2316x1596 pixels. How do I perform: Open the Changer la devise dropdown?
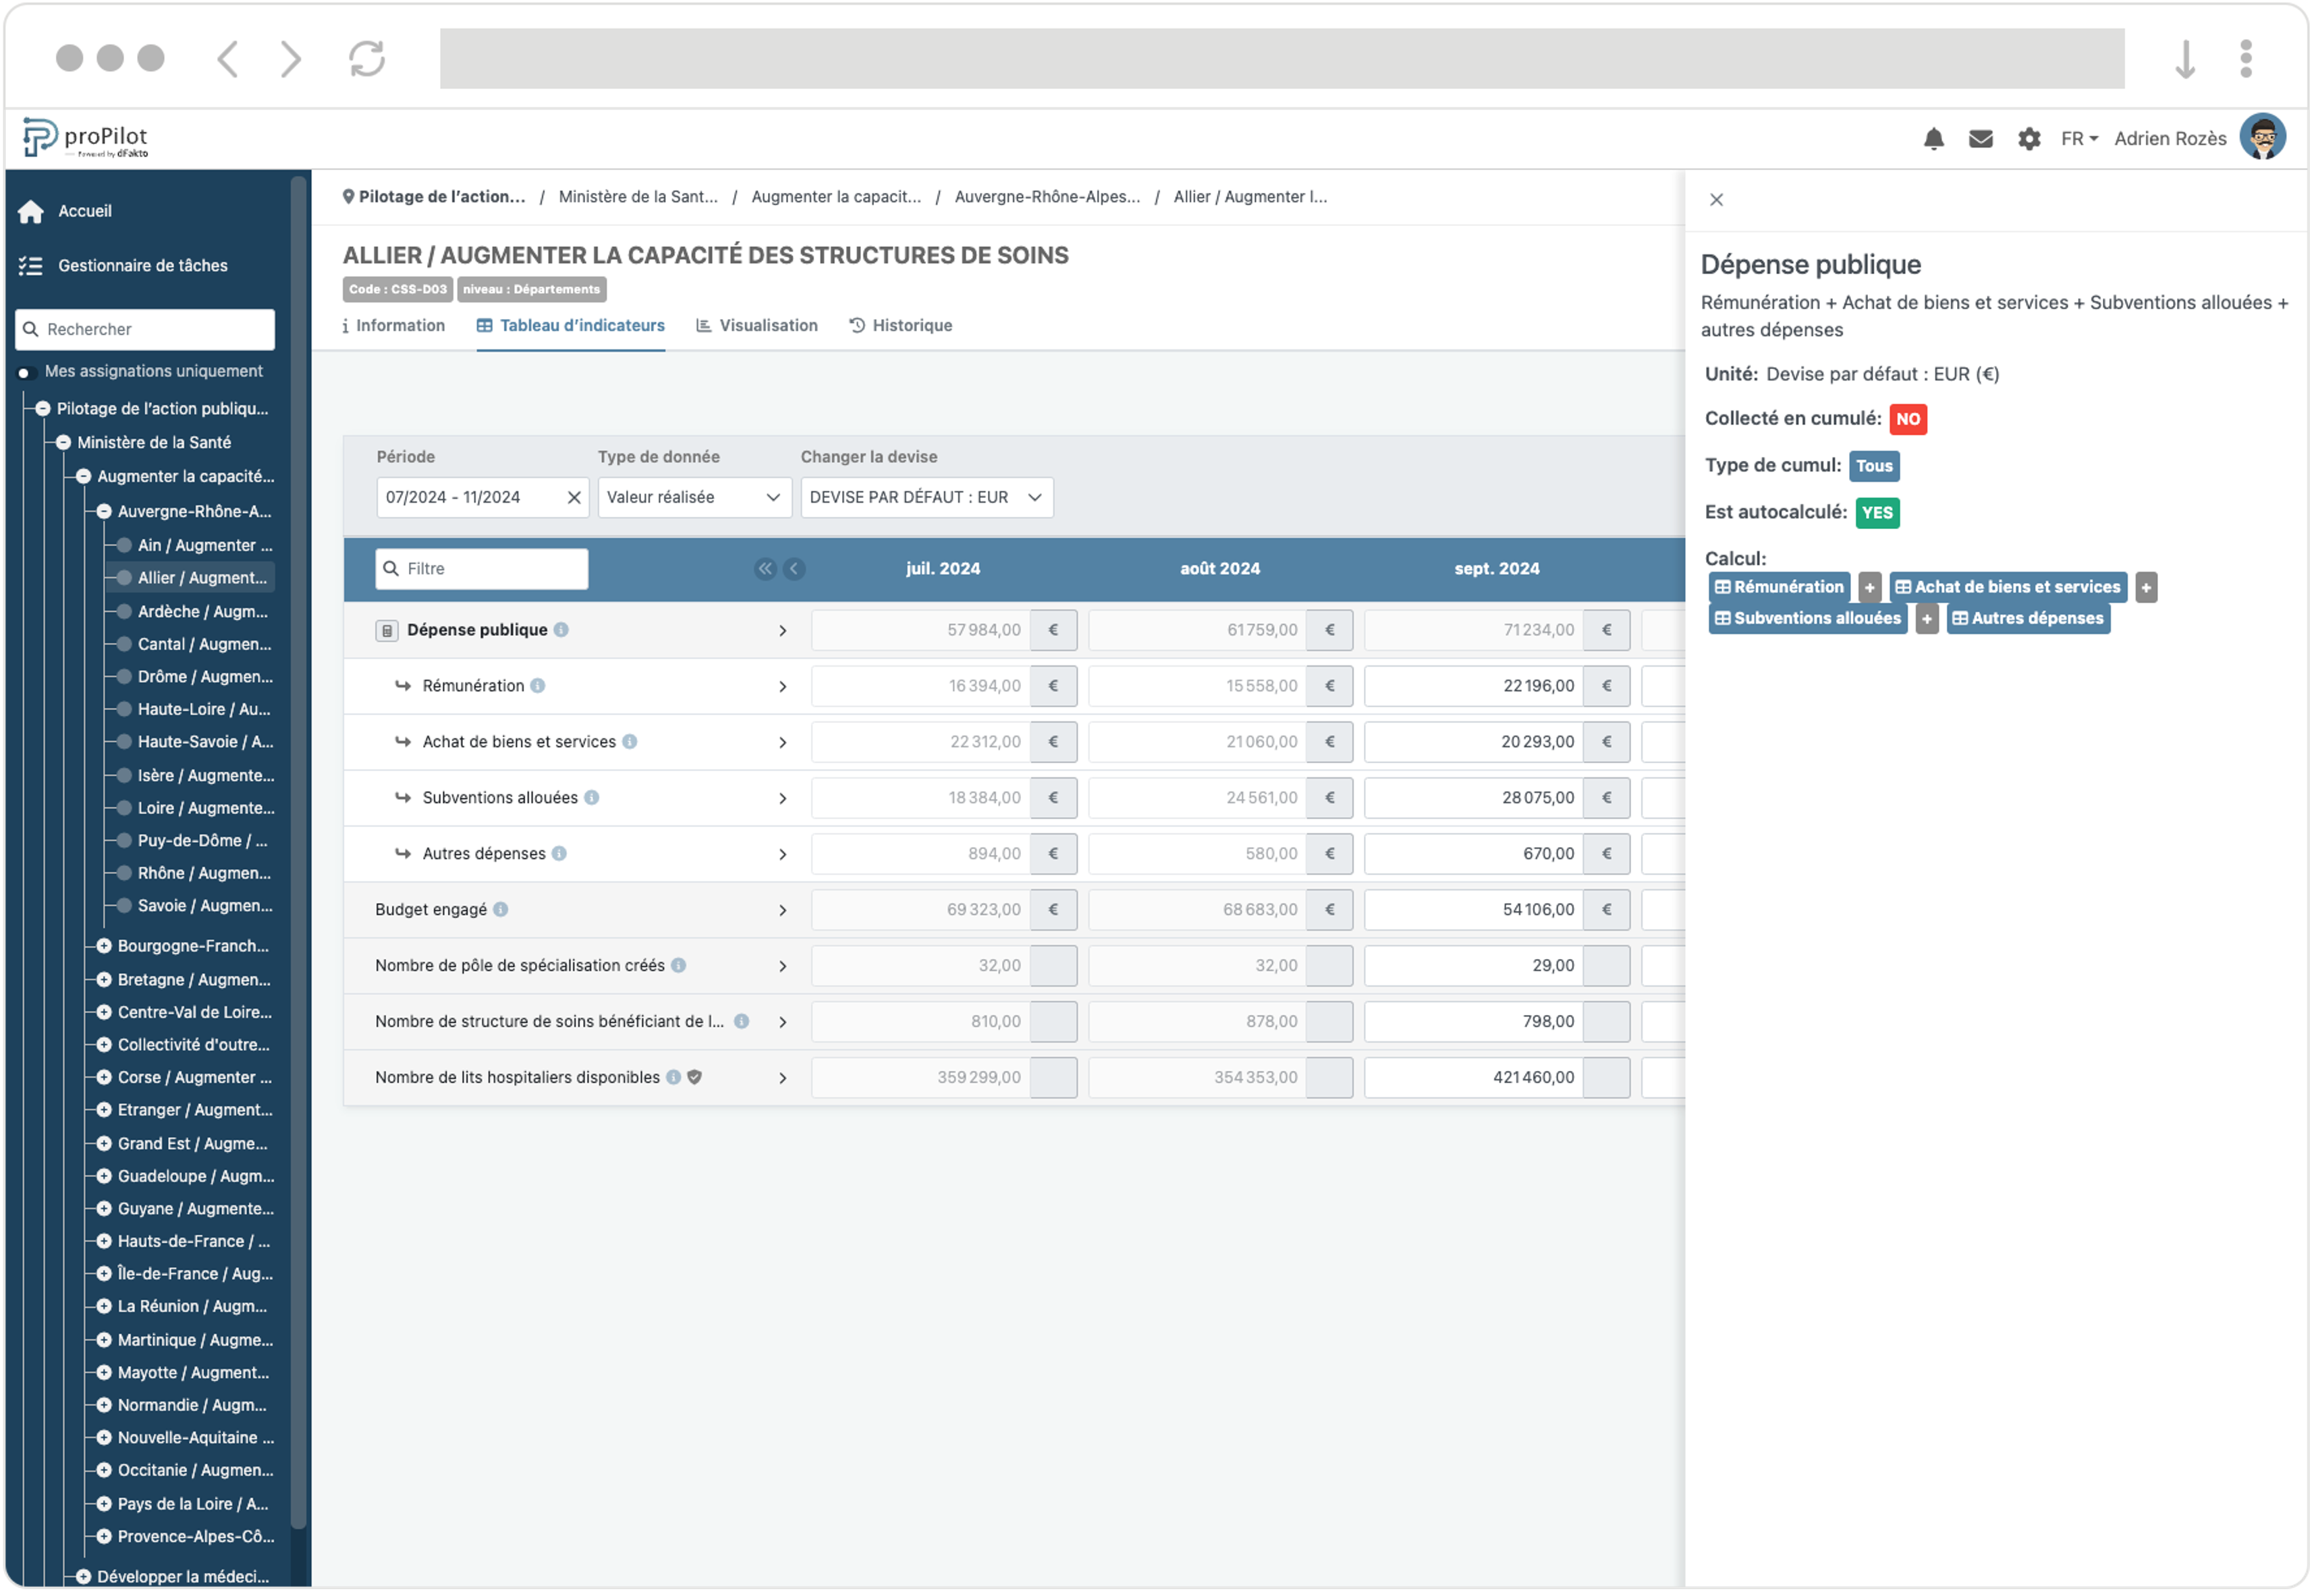pos(926,498)
